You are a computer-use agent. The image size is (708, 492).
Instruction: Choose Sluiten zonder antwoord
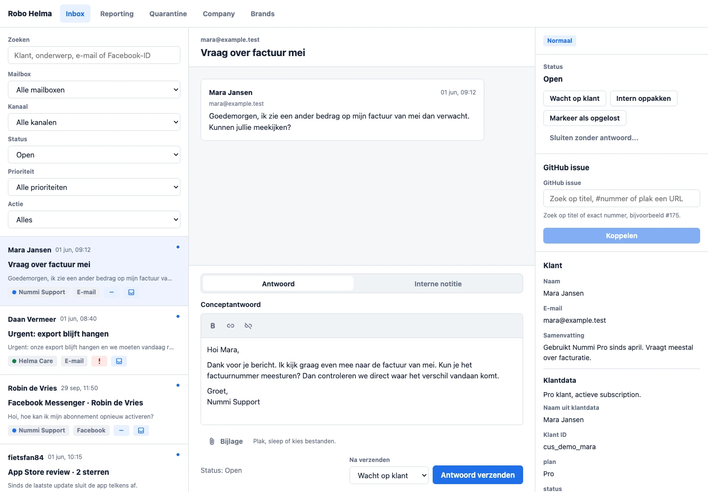click(594, 138)
